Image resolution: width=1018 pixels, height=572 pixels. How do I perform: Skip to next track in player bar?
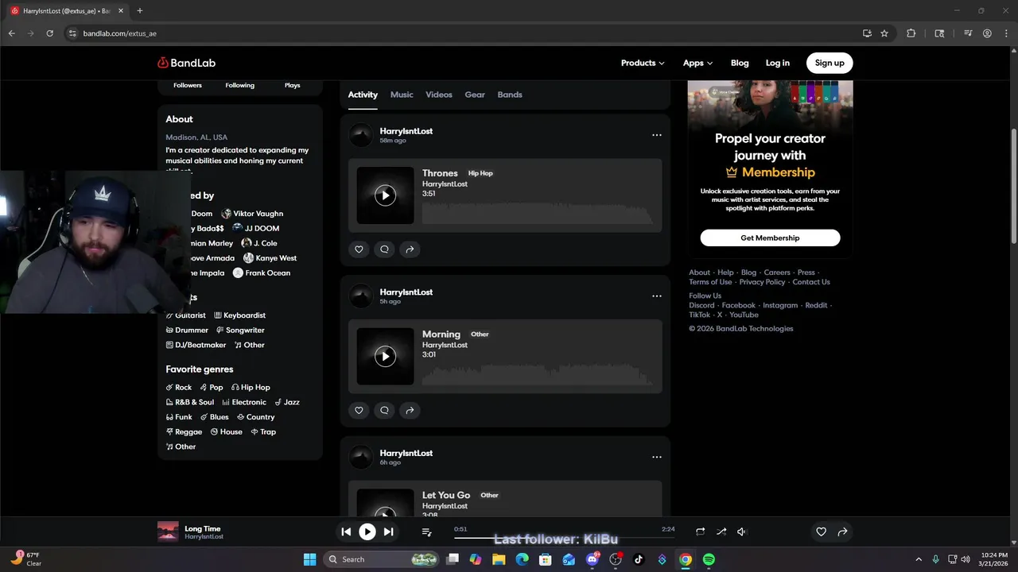388,532
